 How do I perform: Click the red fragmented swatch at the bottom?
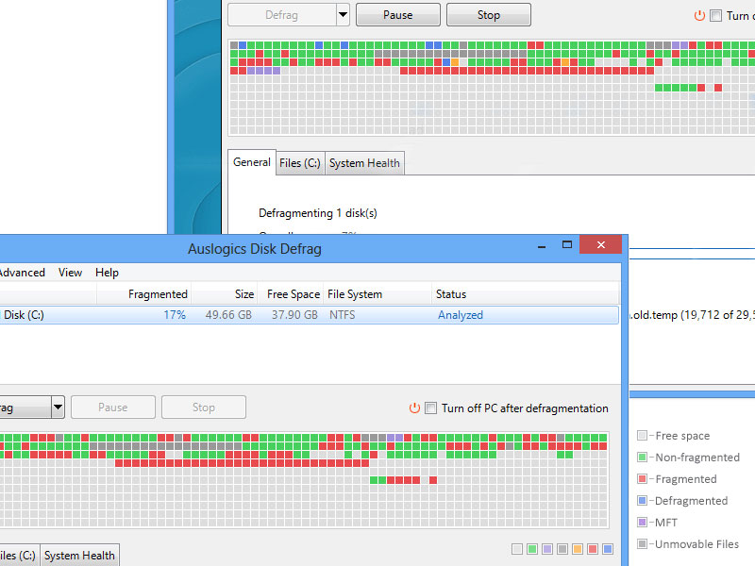tap(593, 549)
